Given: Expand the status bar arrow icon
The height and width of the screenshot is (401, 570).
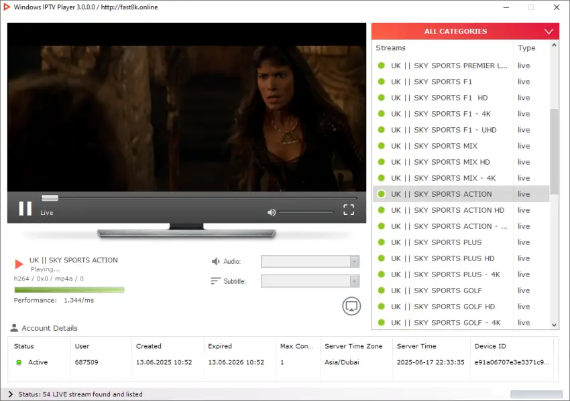Looking at the screenshot, I should [11, 394].
